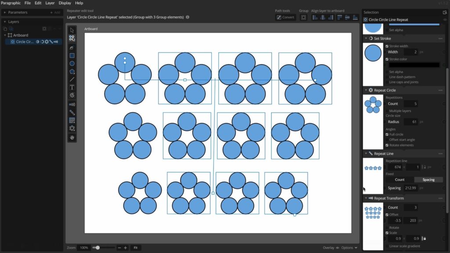Select the arrow selection tool
Image resolution: width=450 pixels, height=253 pixels.
click(72, 30)
